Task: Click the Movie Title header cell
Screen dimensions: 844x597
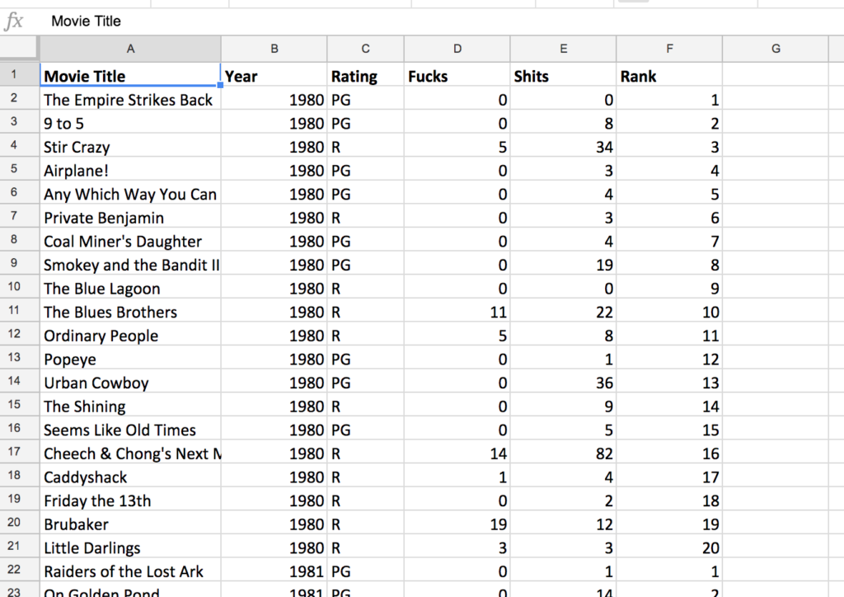Action: point(130,75)
